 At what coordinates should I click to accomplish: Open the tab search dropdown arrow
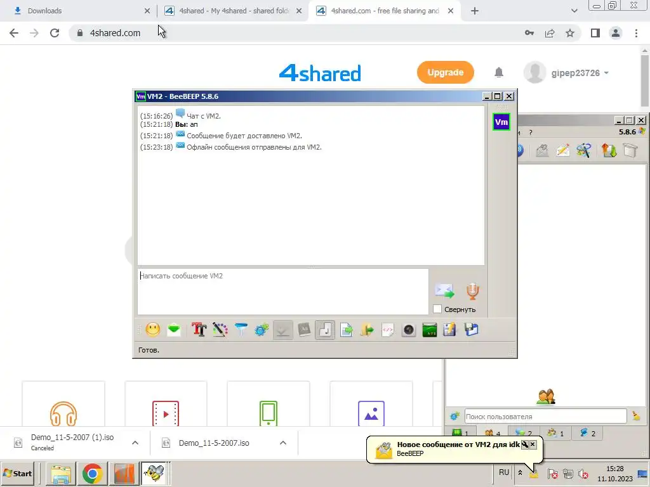[574, 11]
